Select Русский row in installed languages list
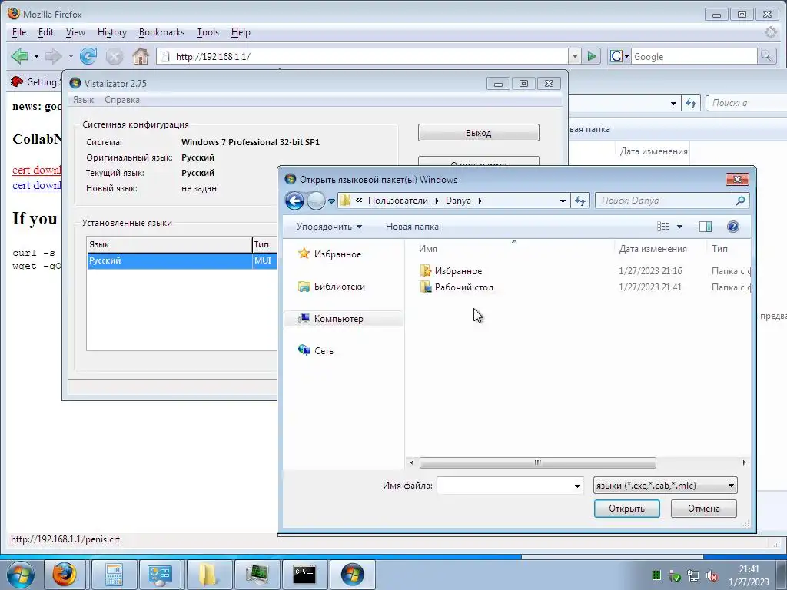 (x=181, y=261)
